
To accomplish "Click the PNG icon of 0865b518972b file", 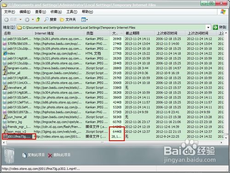I will [x=5, y=112].
